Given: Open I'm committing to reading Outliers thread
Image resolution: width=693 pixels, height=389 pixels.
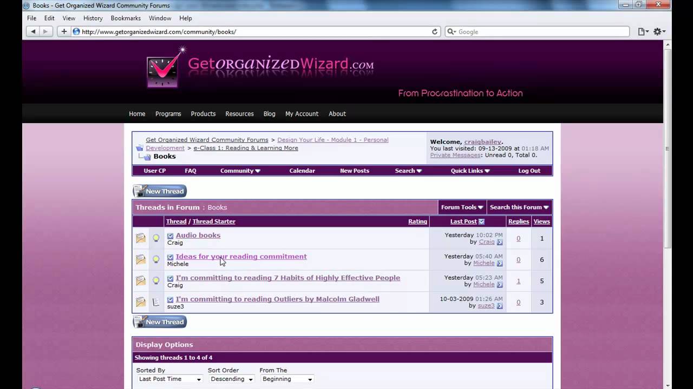Looking at the screenshot, I should (278, 299).
